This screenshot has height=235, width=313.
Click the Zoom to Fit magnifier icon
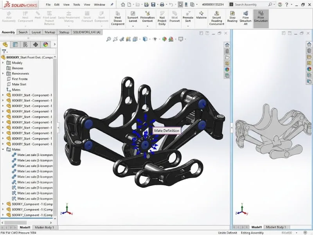pos(109,39)
